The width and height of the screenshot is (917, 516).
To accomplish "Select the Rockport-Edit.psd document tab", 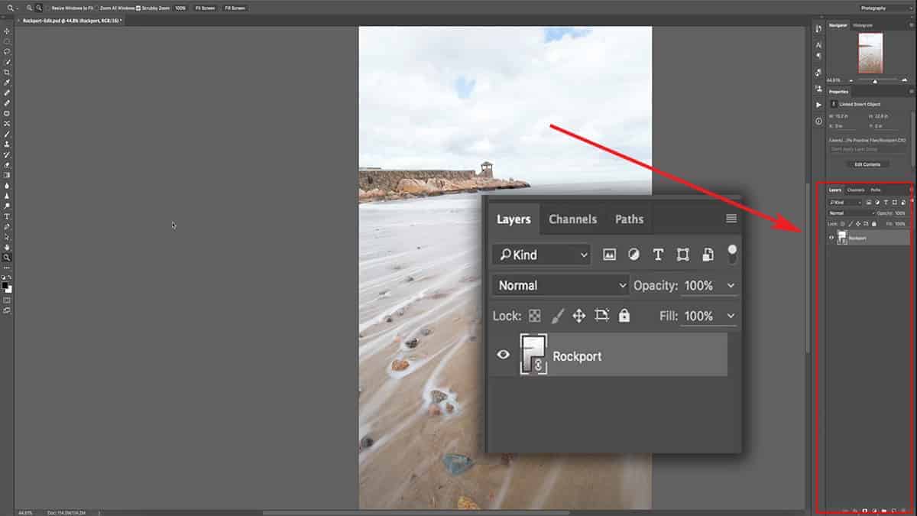I will (71, 21).
